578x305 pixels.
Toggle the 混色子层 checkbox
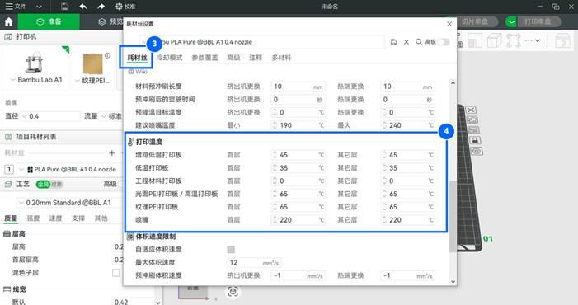pyautogui.click(x=116, y=273)
